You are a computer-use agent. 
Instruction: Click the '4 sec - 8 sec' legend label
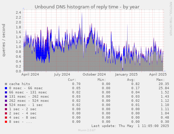(x=23, y=118)
